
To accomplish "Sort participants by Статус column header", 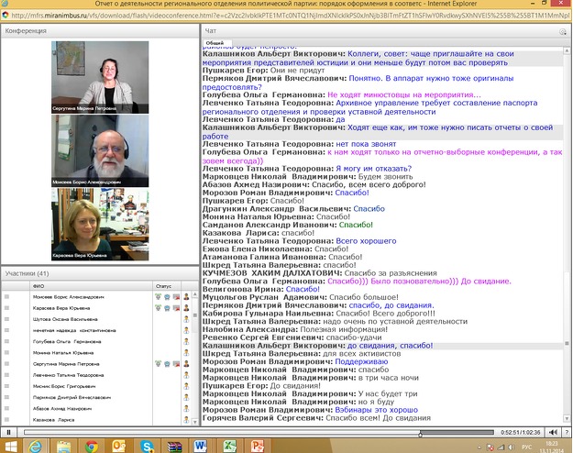I will coord(167,286).
